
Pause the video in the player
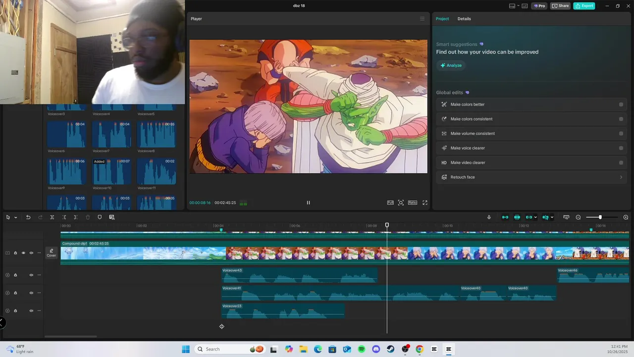tap(308, 202)
